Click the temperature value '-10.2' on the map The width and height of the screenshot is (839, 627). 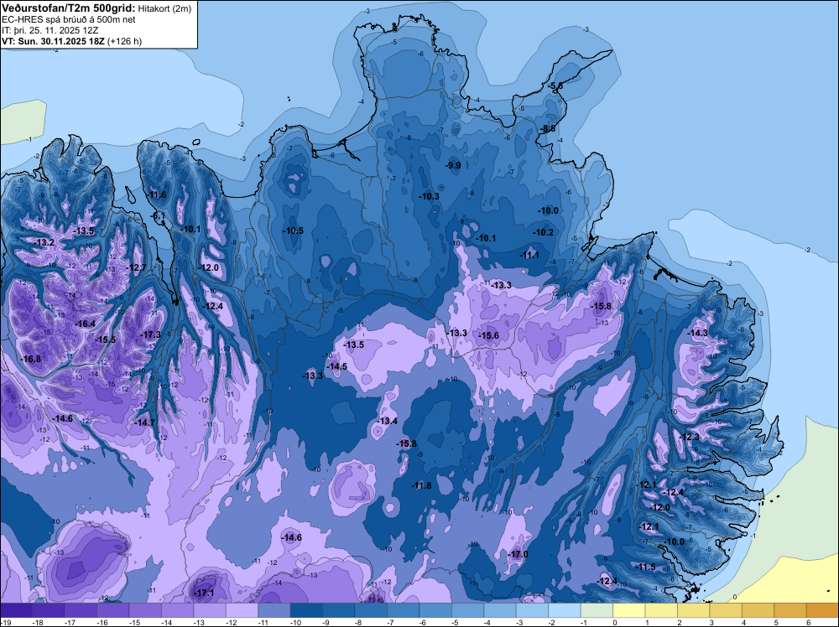pyautogui.click(x=543, y=232)
